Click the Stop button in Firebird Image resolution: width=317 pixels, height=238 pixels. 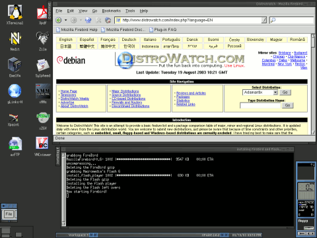pyautogui.click(x=98, y=20)
